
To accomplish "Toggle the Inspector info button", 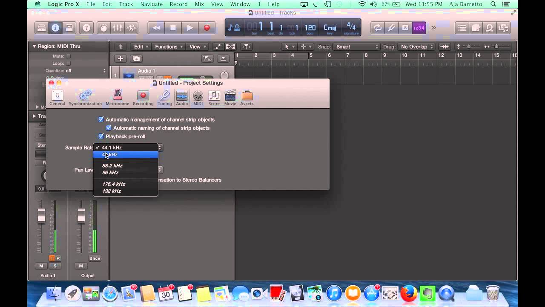I will point(55,28).
